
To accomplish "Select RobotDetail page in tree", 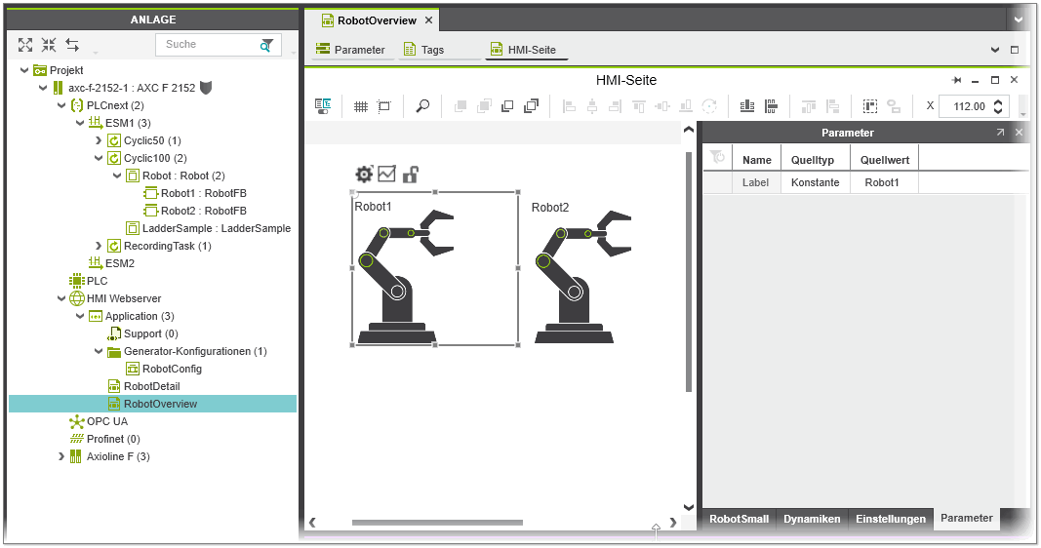I will tap(151, 386).
